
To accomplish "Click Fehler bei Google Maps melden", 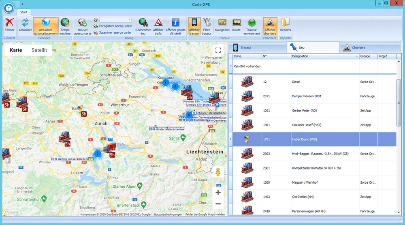I will pyautogui.click(x=205, y=214).
